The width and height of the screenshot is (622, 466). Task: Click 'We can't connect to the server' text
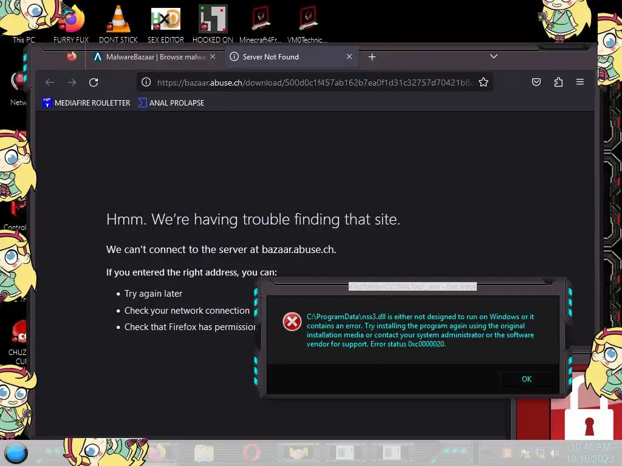pos(221,249)
